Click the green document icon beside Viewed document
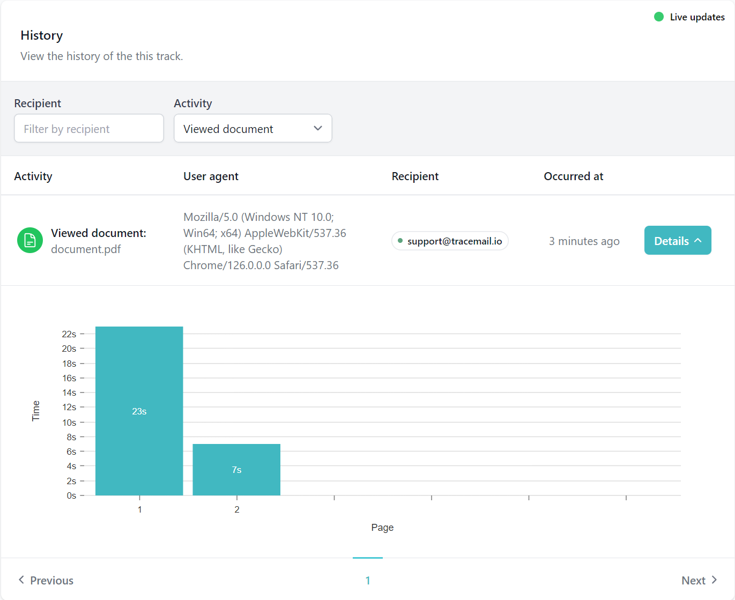 [30, 240]
